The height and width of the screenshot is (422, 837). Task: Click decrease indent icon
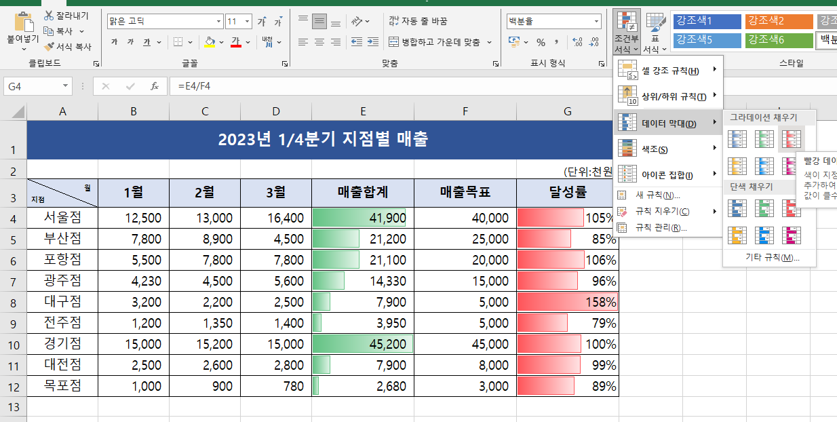coord(357,42)
